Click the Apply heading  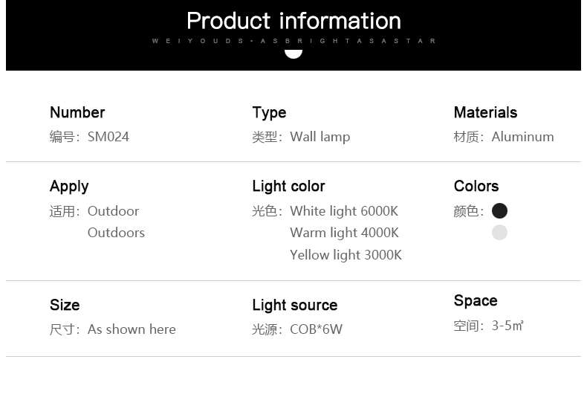coord(69,187)
